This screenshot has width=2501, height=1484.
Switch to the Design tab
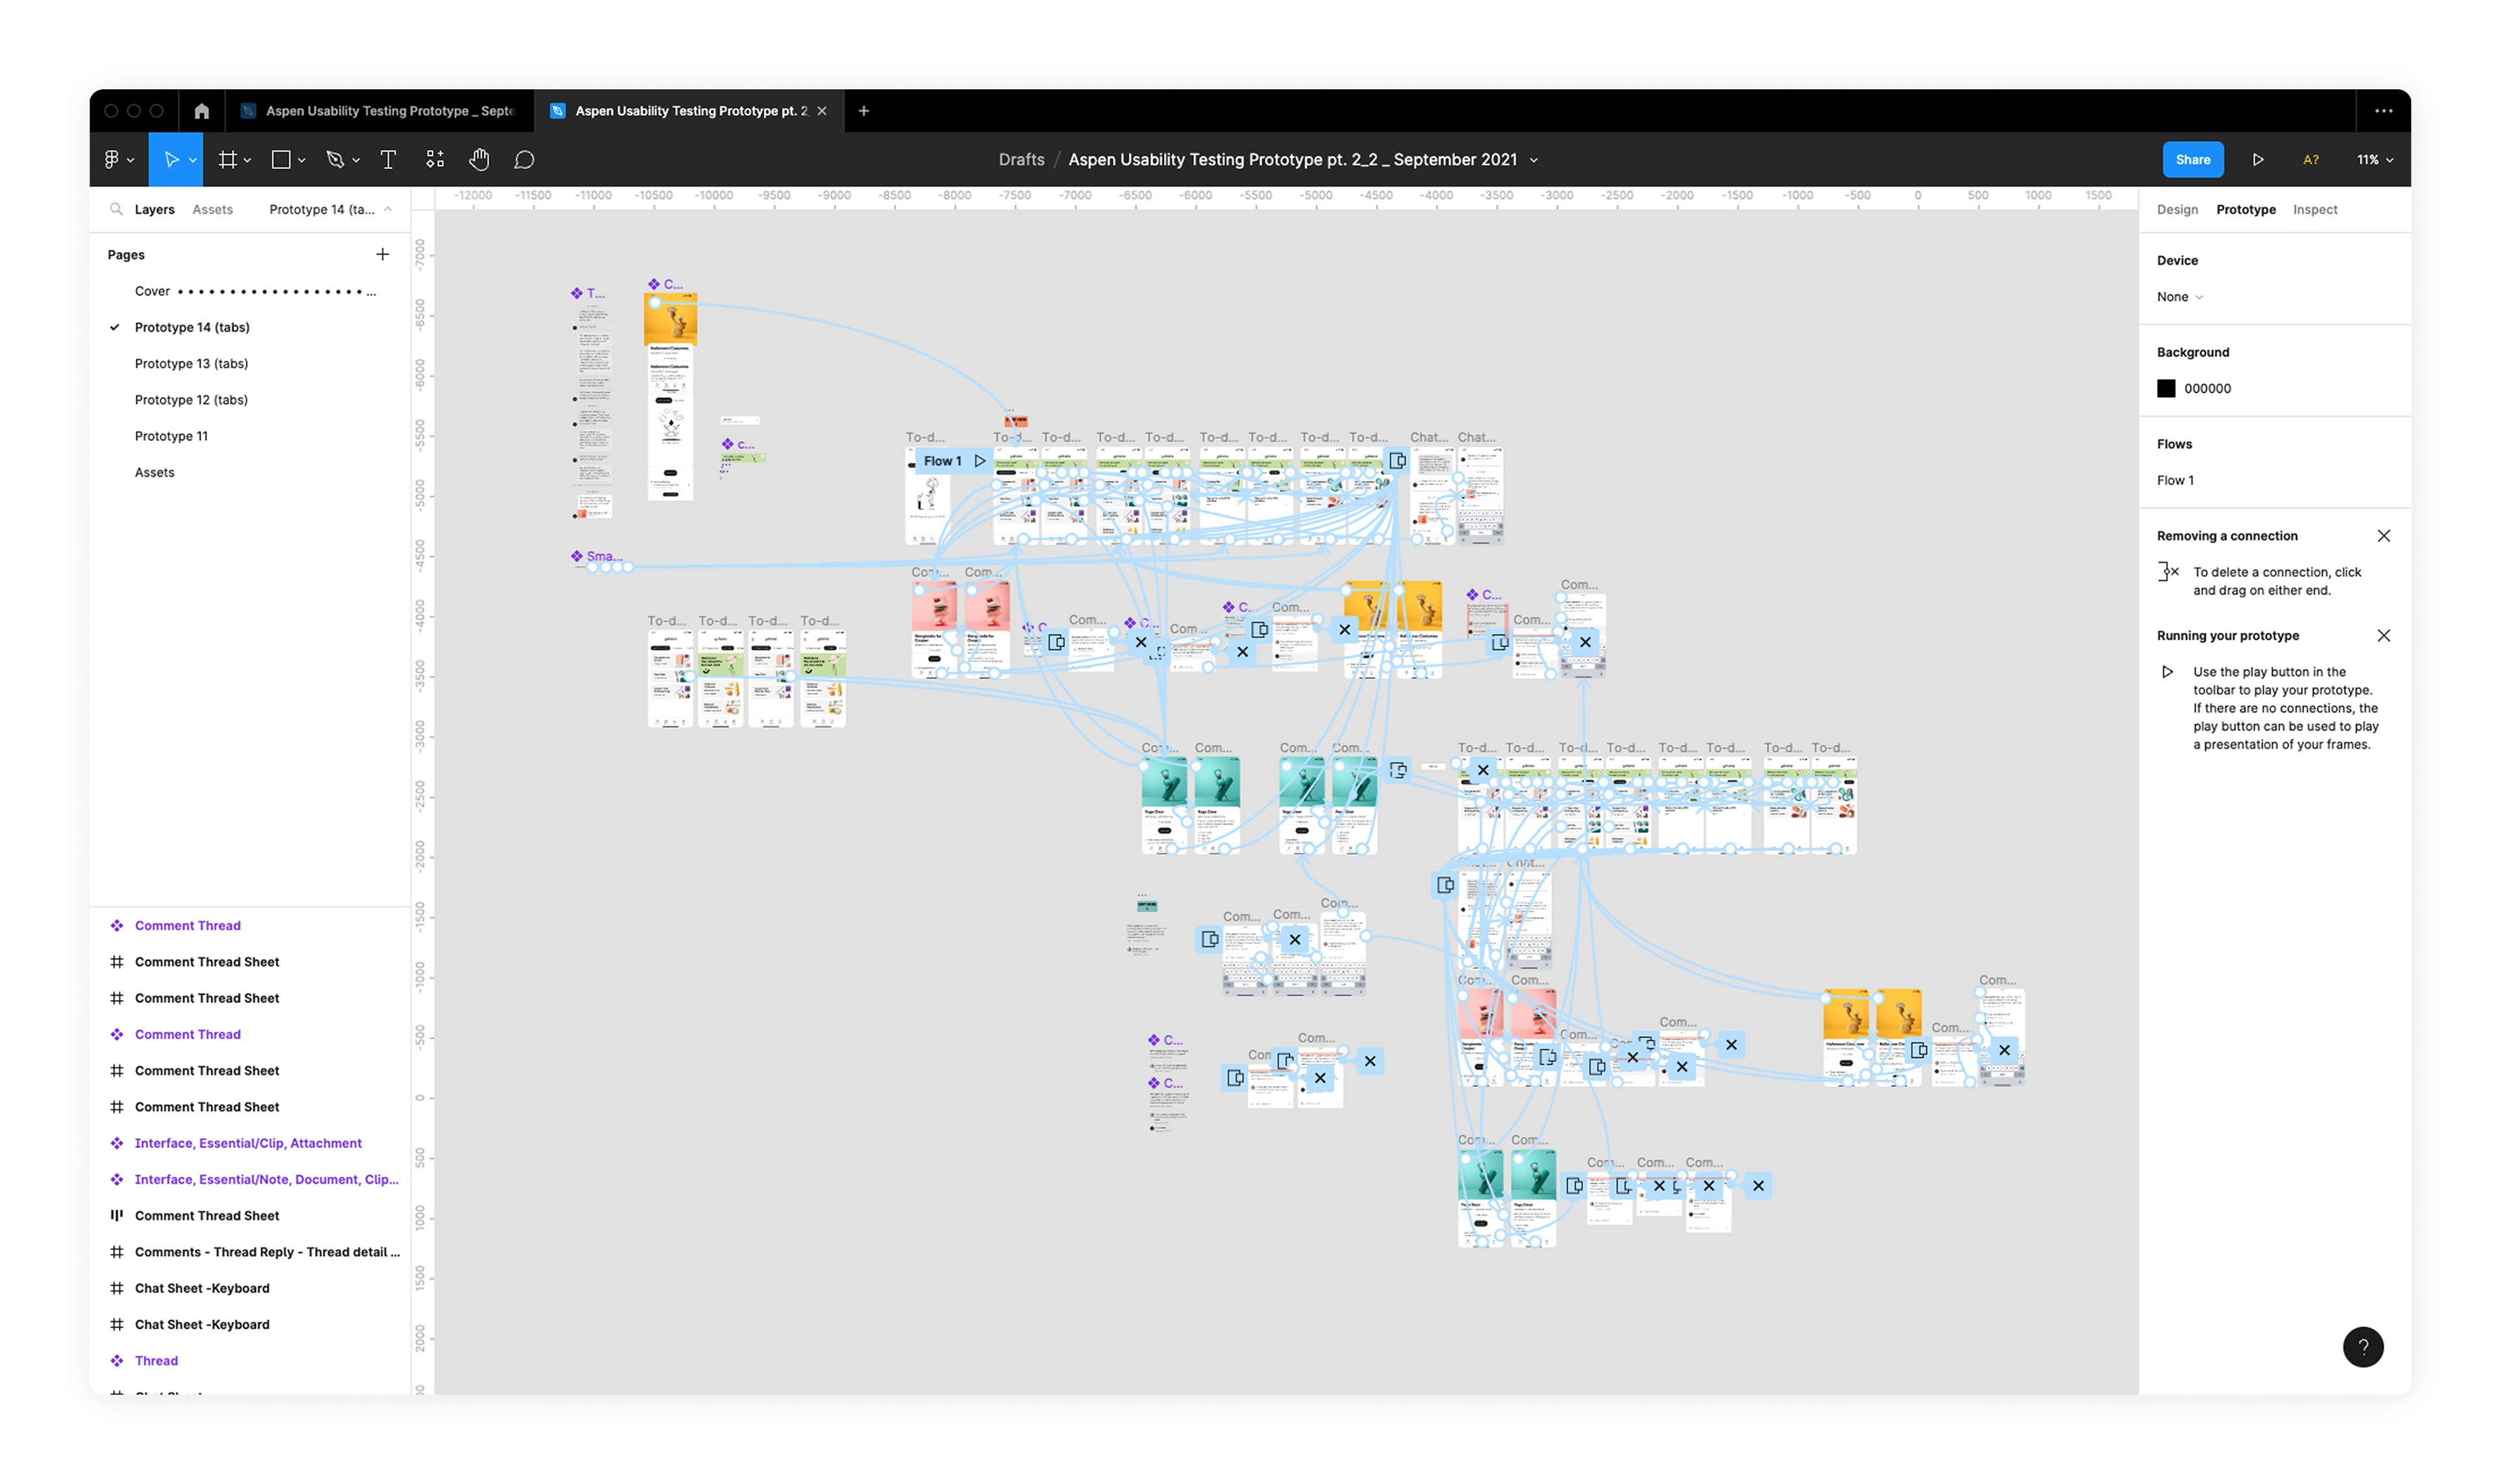pyautogui.click(x=2176, y=210)
